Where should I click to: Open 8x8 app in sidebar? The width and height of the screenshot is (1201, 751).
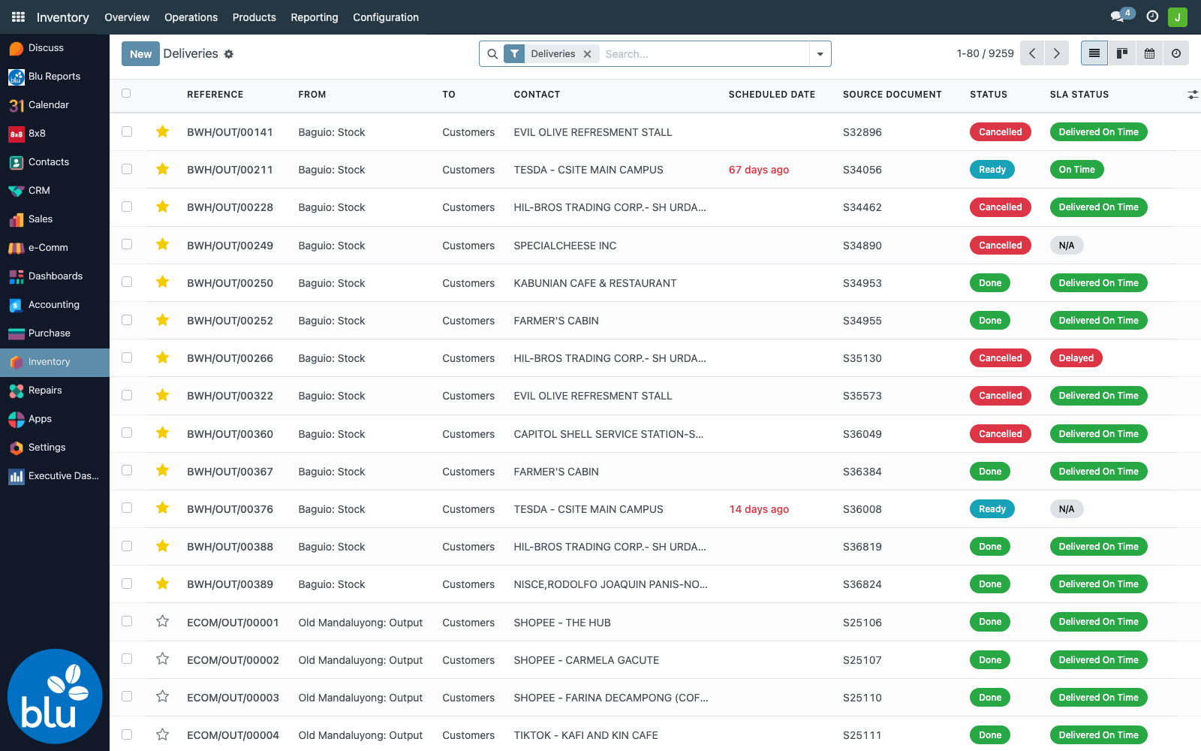click(x=55, y=133)
